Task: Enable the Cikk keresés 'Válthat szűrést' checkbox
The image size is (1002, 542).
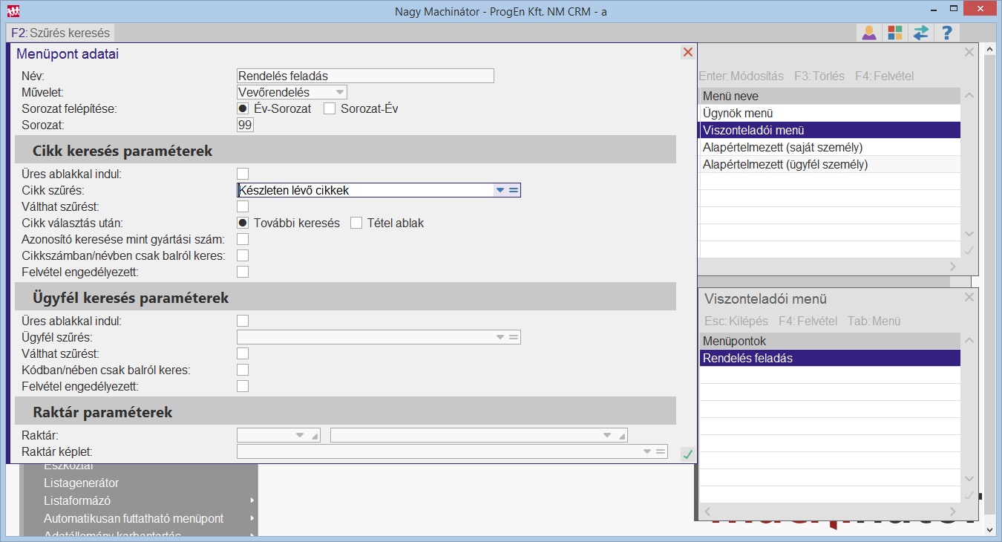Action: [x=243, y=206]
